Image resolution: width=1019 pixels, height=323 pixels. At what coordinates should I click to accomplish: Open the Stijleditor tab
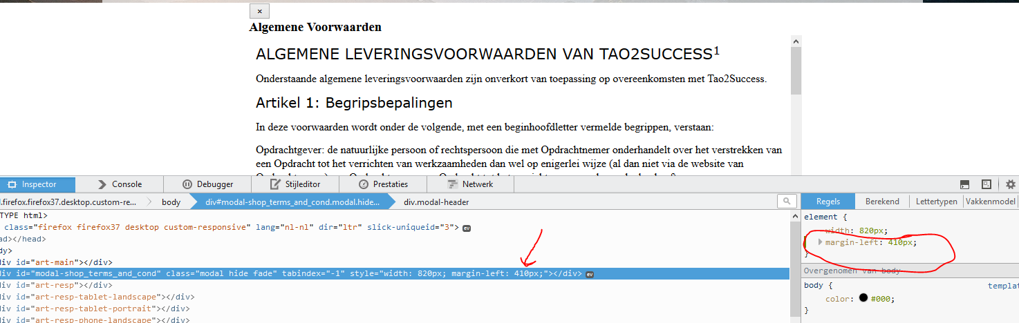coord(295,184)
